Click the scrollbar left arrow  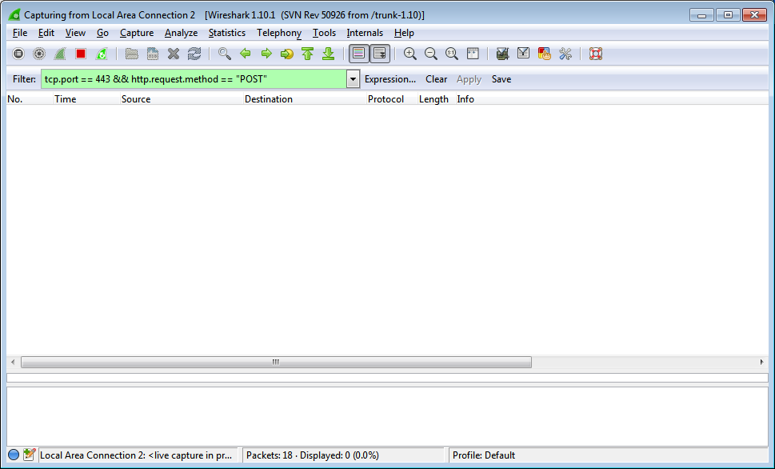13,362
